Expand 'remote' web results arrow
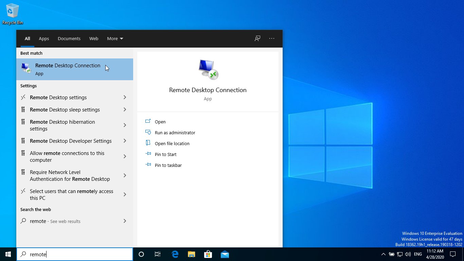464x261 pixels. [x=125, y=221]
